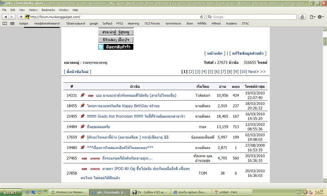The width and height of the screenshot is (327, 196).
Task: Go back with the Back arrow button
Action: pos(6,17)
